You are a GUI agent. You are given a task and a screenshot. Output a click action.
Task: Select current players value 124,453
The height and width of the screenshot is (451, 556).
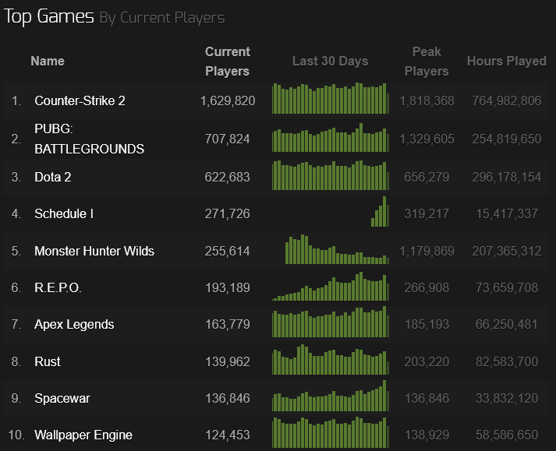click(x=228, y=435)
